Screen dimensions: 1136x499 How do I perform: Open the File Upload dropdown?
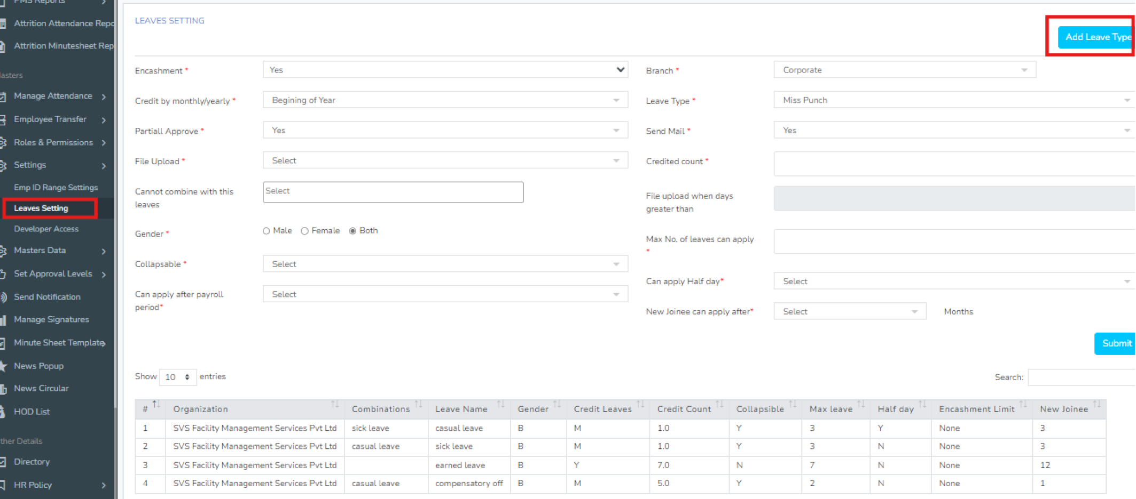point(445,160)
